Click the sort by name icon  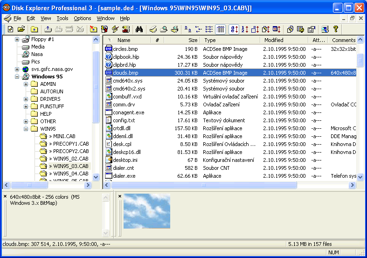(x=234, y=29)
